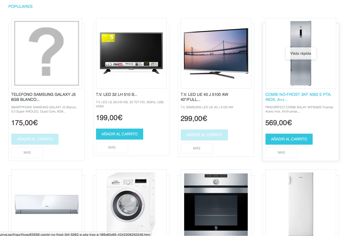Click MAS under the Galaxy J5 phone
This screenshot has height=236, width=344.
coord(27,153)
